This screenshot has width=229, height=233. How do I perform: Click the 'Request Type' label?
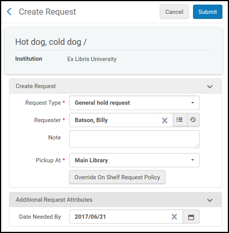point(43,103)
